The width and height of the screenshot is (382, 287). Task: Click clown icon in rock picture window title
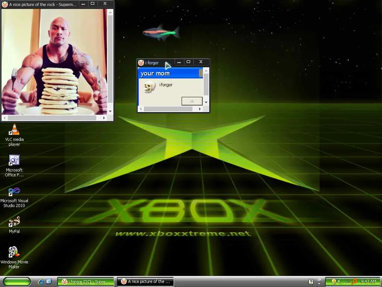(x=4, y=4)
